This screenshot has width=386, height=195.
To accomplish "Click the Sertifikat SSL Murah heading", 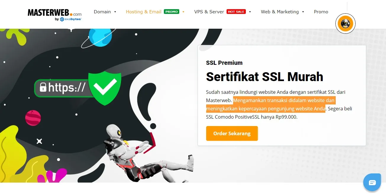I will [264, 77].
